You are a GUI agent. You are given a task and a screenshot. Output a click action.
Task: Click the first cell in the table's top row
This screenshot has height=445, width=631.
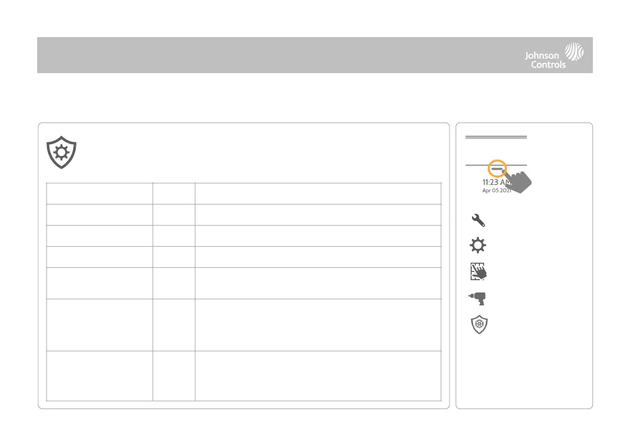click(x=99, y=193)
